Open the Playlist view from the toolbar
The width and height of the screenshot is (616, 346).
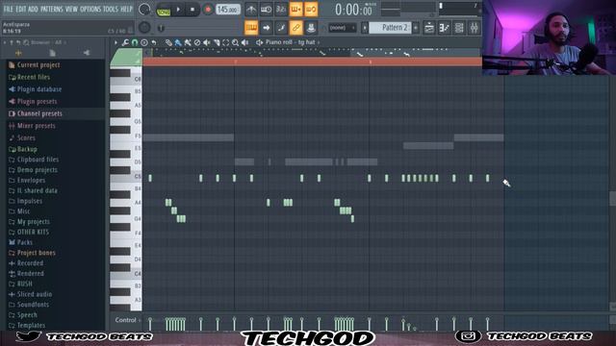click(x=429, y=28)
